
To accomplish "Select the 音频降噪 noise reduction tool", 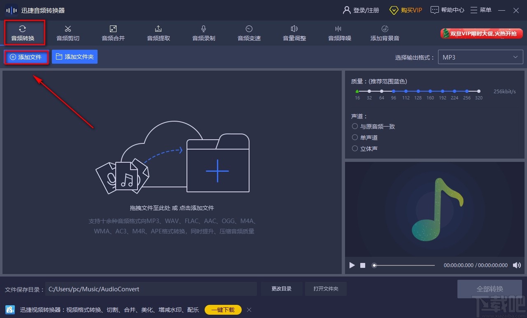I will (x=339, y=33).
